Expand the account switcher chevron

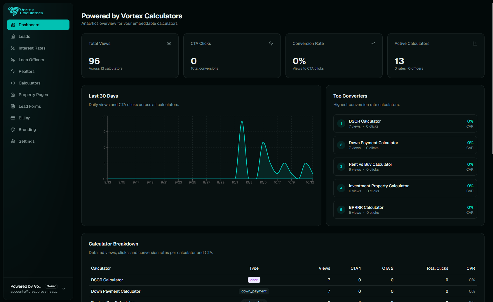coord(64,289)
